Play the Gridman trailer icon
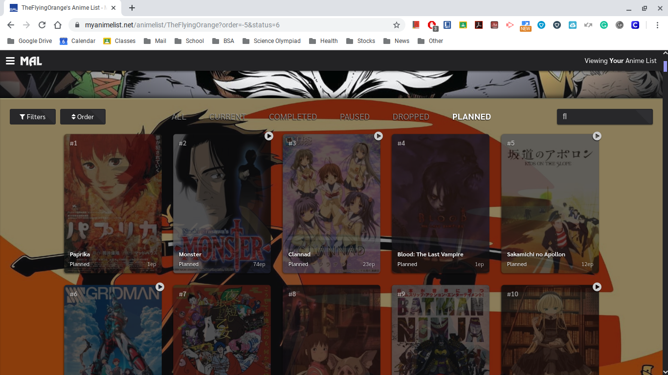The image size is (668, 375). pos(160,287)
